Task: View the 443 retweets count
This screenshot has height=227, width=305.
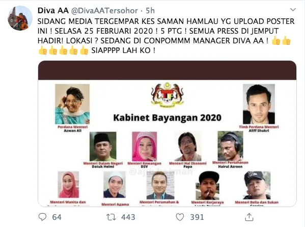Action: click(128, 217)
